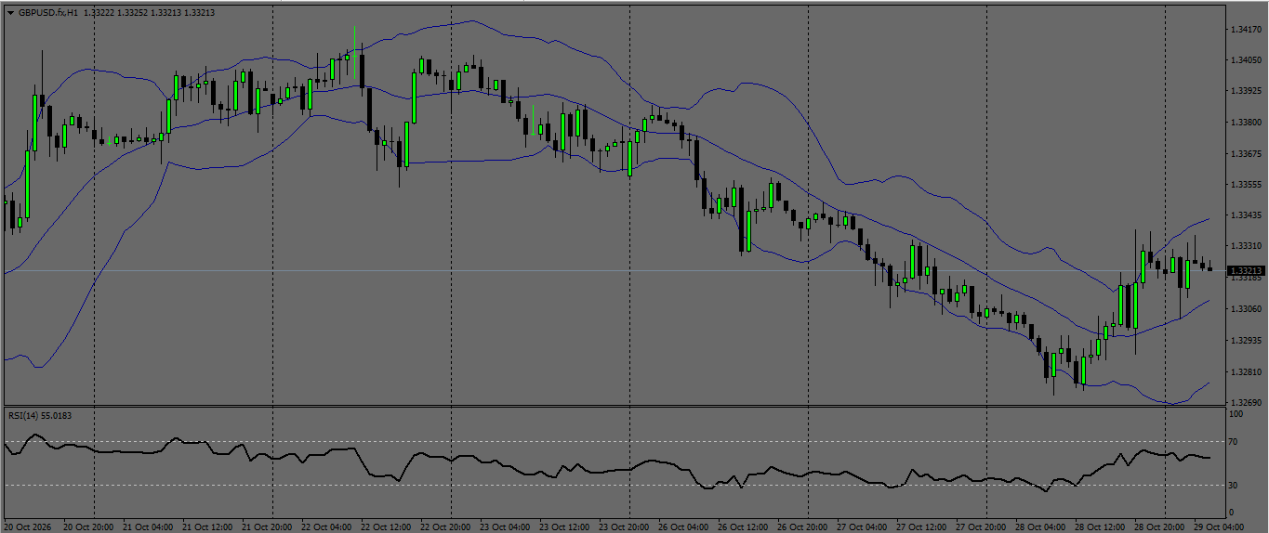Click price level 1.32690 on the axis
The image size is (1269, 533).
1245,402
